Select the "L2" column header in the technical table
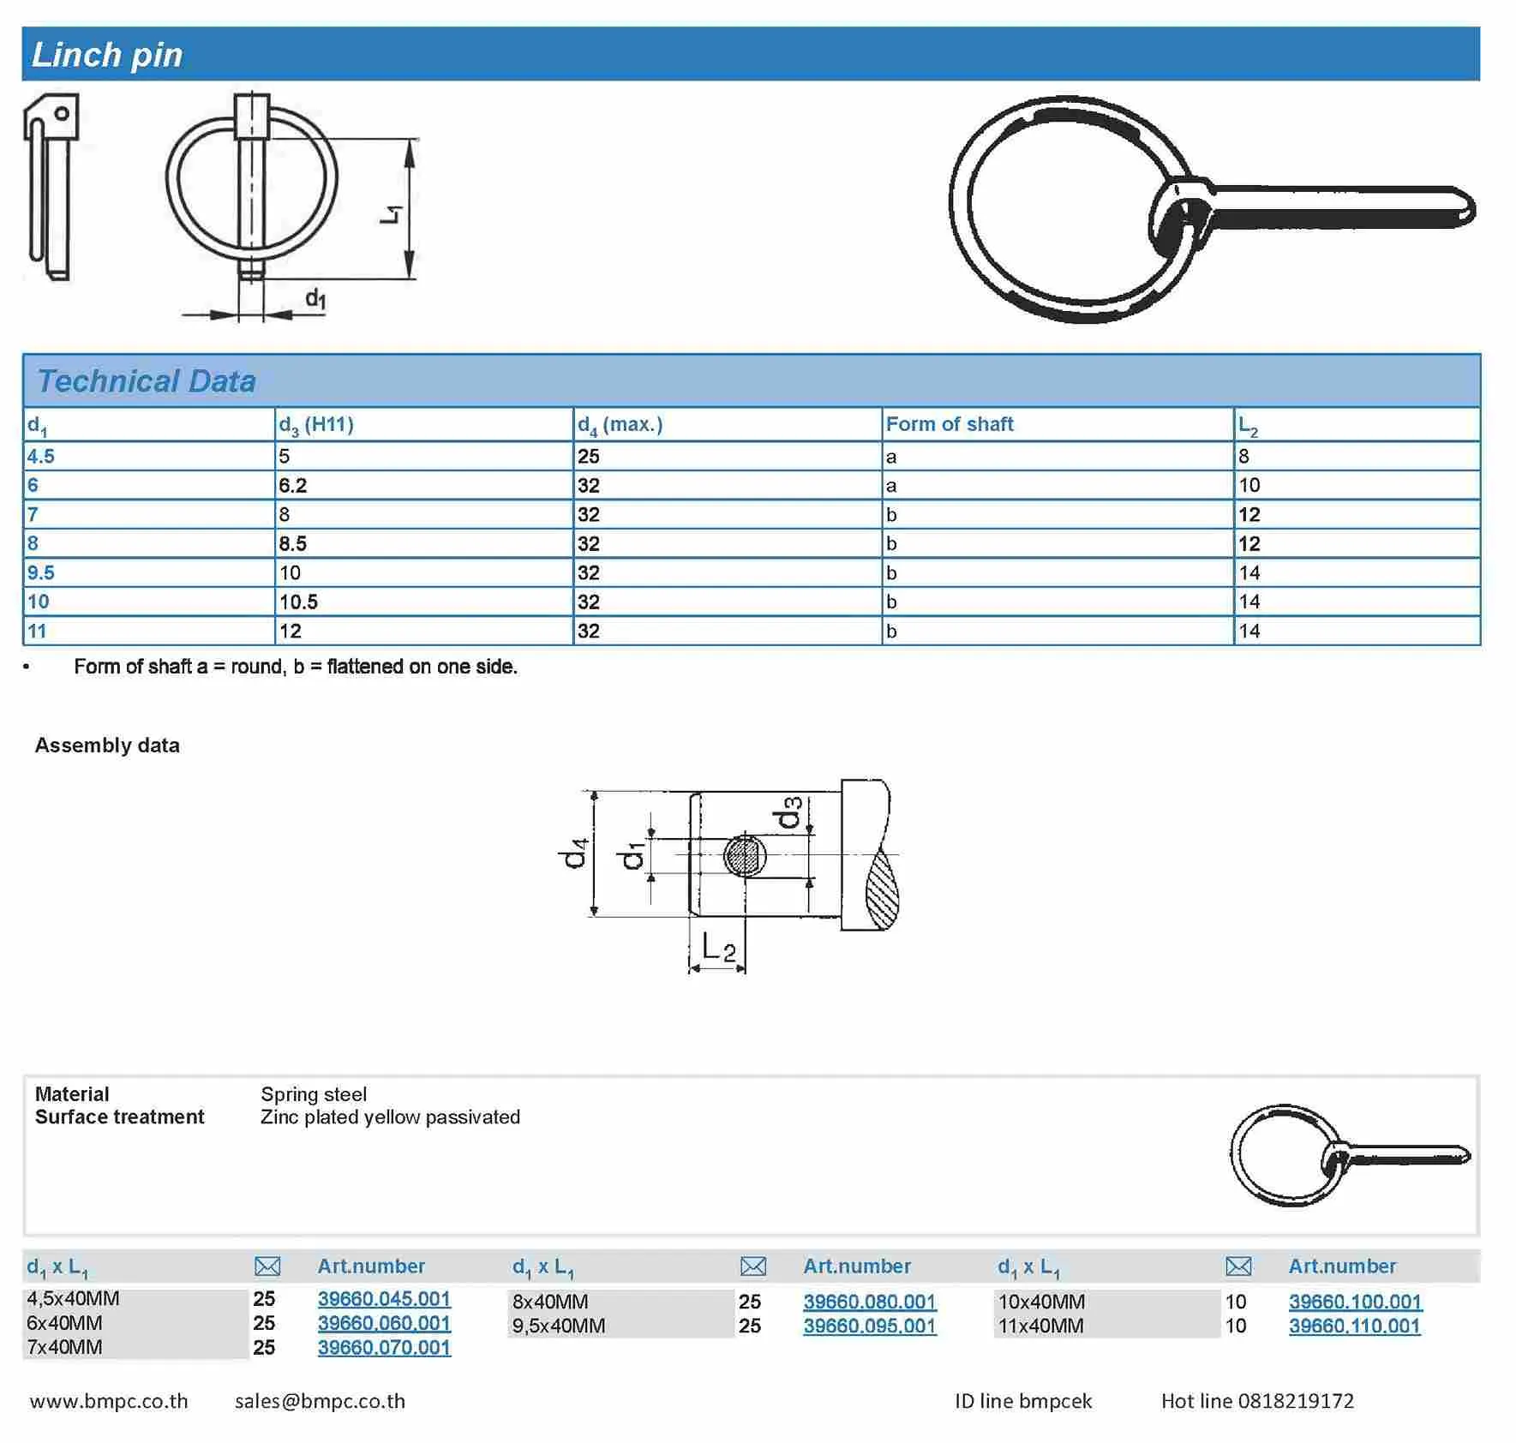1516x1443 pixels. 1248,425
